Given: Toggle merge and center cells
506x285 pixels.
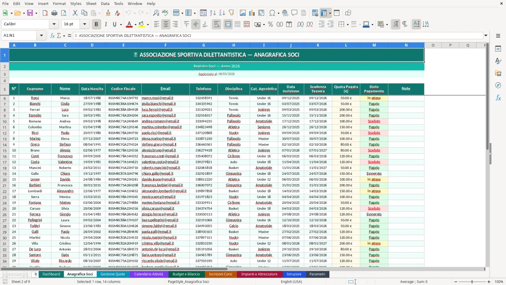Looking at the screenshot, I should pyautogui.click(x=228, y=24).
